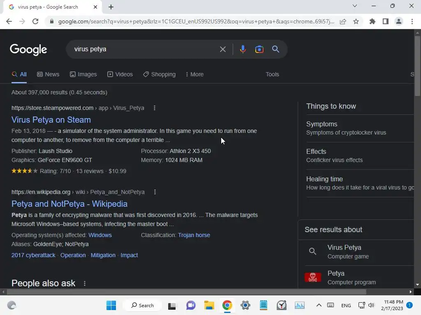Open the browser side panel icon

(x=386, y=21)
